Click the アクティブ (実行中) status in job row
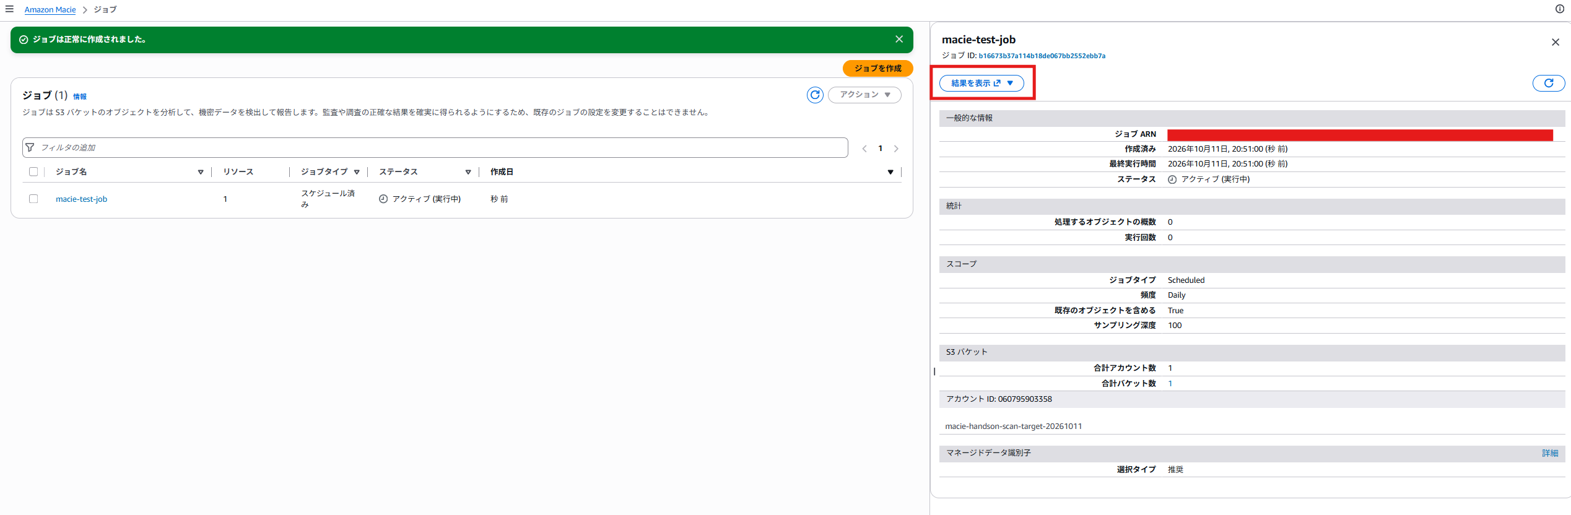Image resolution: width=1571 pixels, height=515 pixels. coord(426,199)
